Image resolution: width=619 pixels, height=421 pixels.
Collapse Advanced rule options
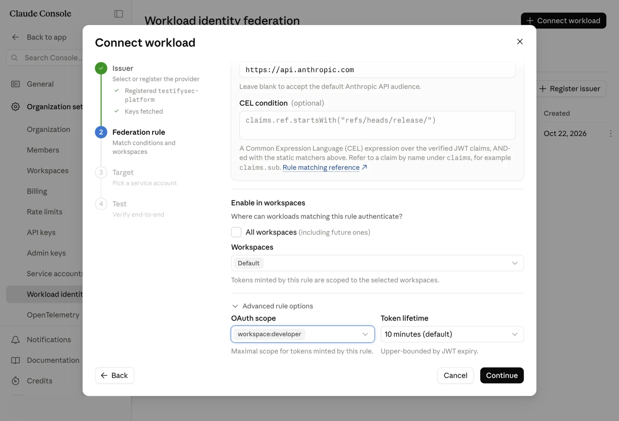[272, 306]
